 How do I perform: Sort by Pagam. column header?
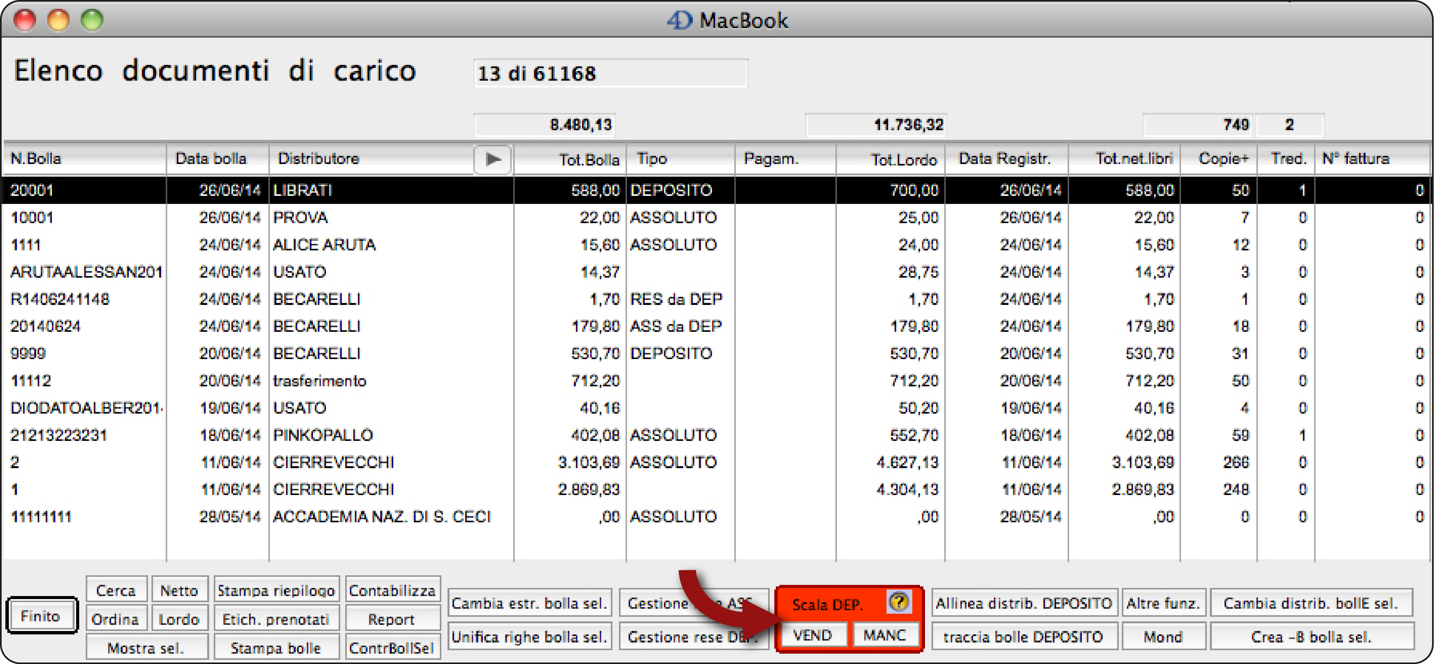click(785, 159)
